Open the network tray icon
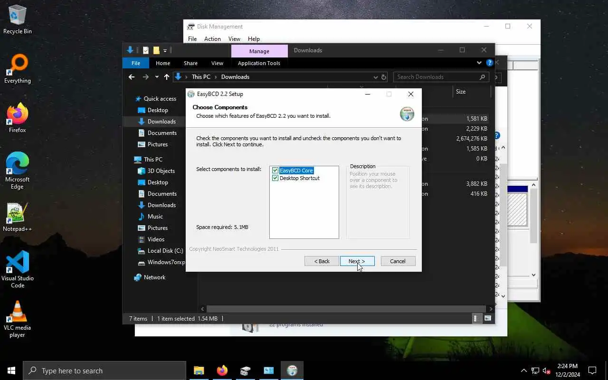Viewport: 608px width, 380px height. [x=535, y=370]
